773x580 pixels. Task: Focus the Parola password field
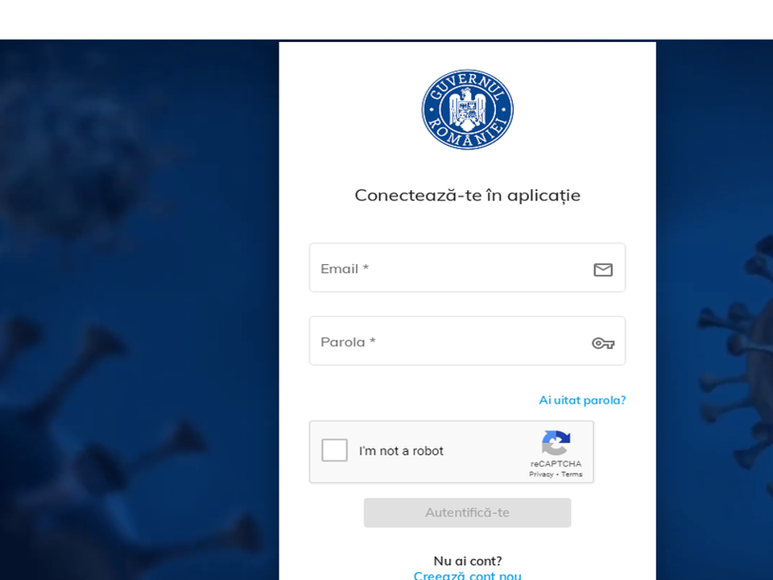click(x=467, y=341)
